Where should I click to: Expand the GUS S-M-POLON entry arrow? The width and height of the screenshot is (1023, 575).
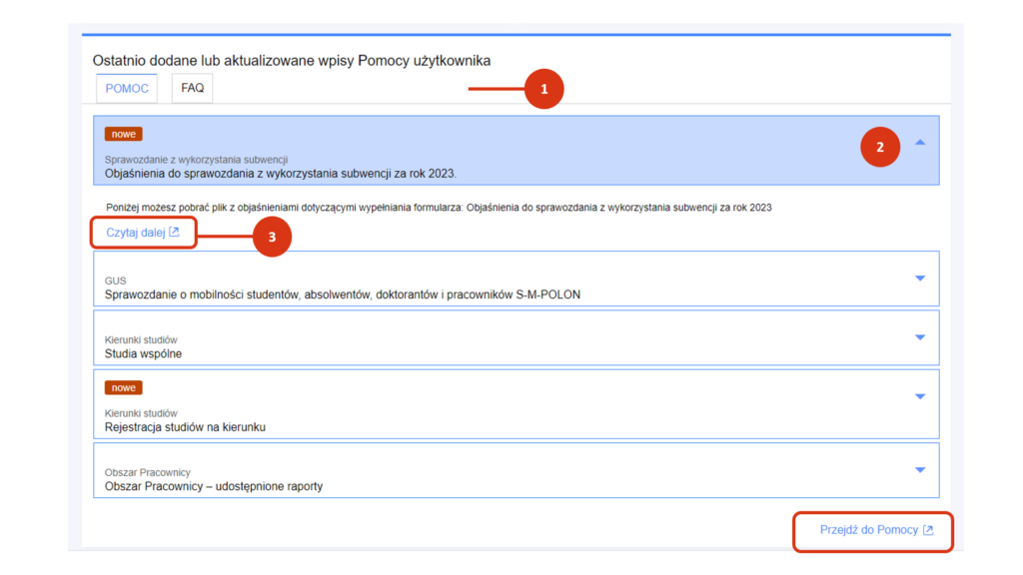[920, 279]
